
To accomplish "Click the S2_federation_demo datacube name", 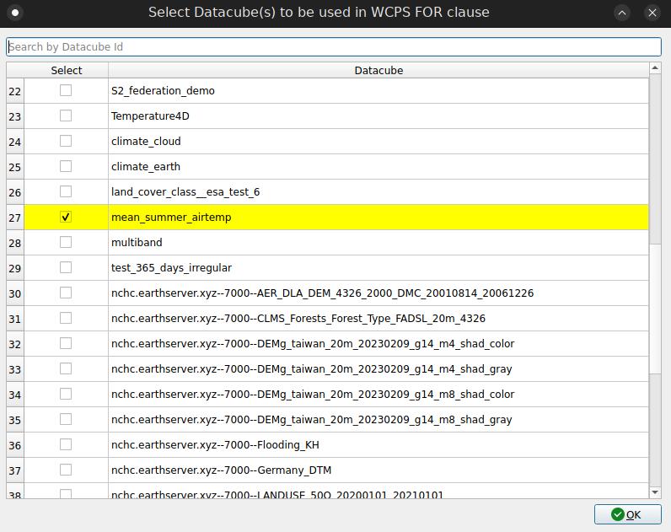I will [163, 91].
